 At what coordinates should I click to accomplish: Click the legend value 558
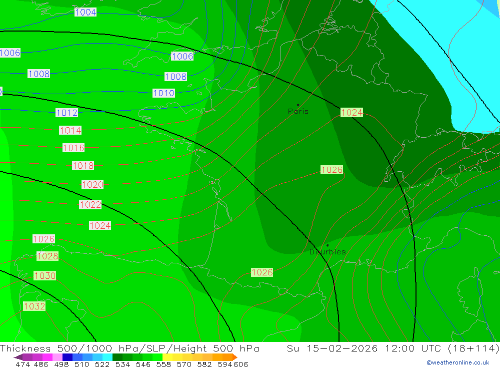[x=163, y=364]
